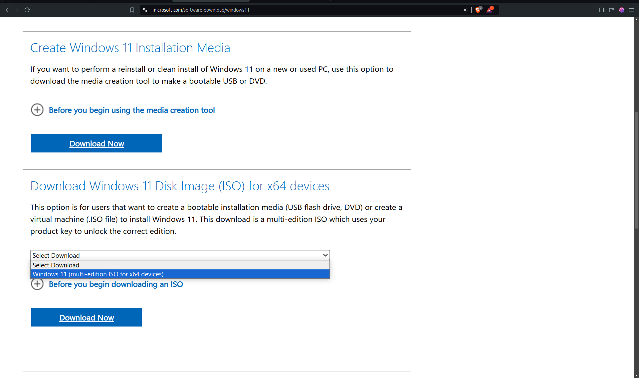View site information icon in address bar
The image size is (639, 378).
(145, 10)
